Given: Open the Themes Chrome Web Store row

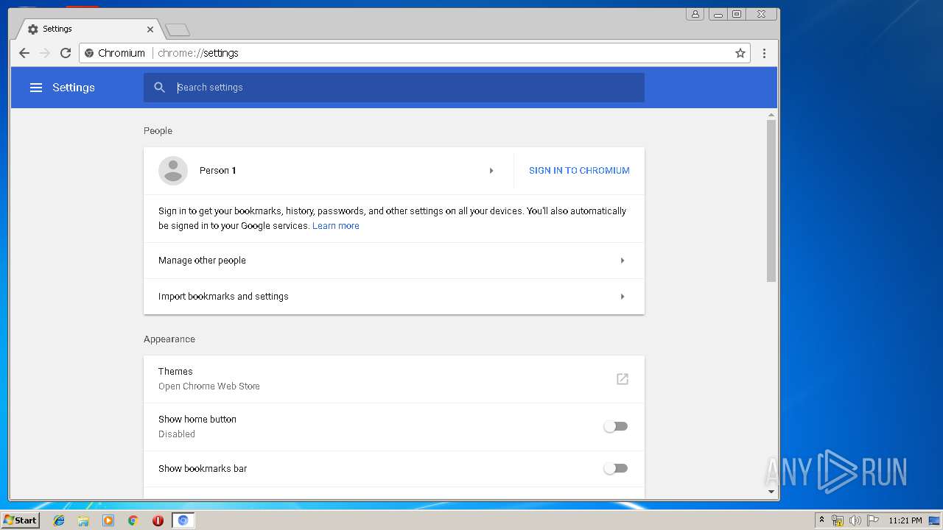Looking at the screenshot, I should (394, 379).
